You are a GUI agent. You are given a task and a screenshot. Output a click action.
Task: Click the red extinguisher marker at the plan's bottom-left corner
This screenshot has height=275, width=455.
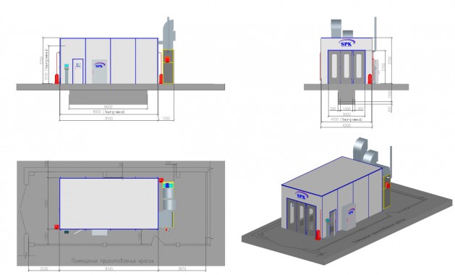[56, 227]
